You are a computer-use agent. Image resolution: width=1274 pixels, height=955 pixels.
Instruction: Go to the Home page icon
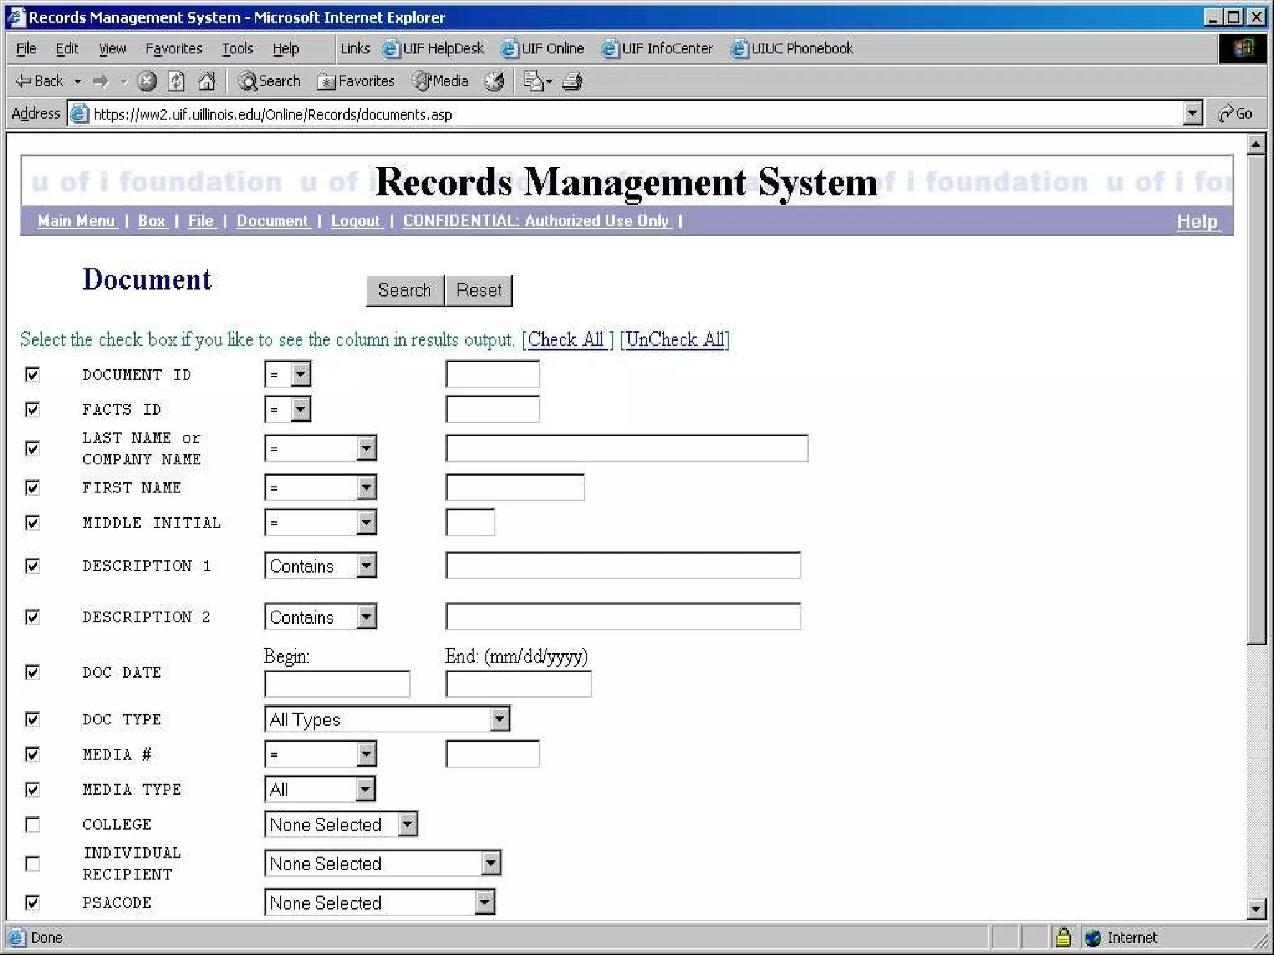coord(207,81)
